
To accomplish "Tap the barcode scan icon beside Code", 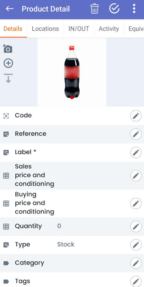I will pyautogui.click(x=6, y=116).
